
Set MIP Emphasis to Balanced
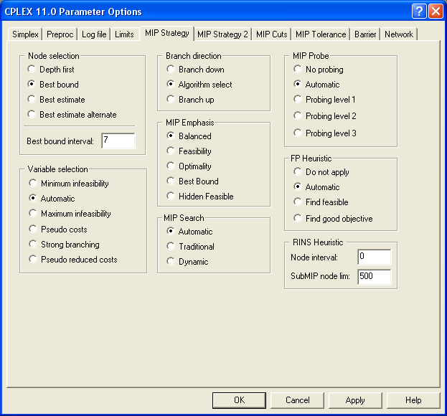click(x=189, y=136)
